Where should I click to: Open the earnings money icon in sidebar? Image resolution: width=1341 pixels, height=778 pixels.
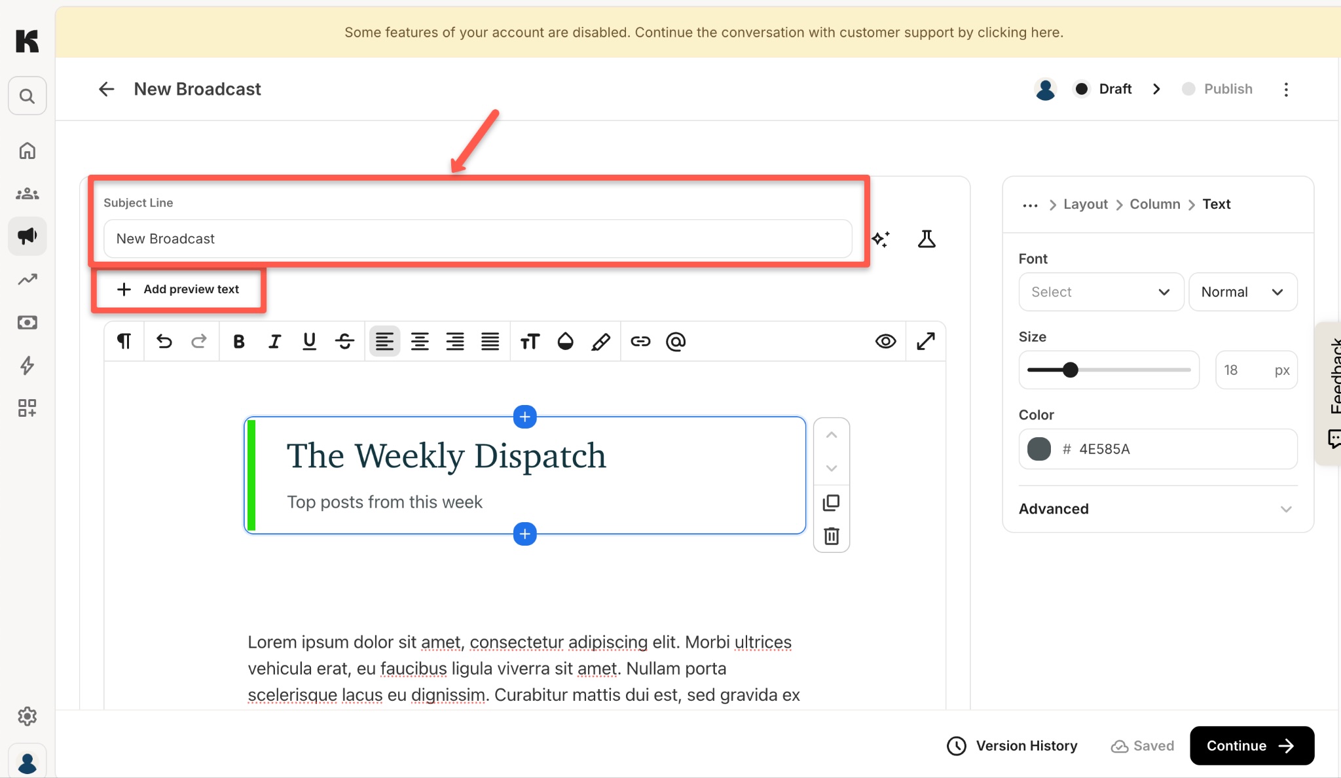pos(27,323)
